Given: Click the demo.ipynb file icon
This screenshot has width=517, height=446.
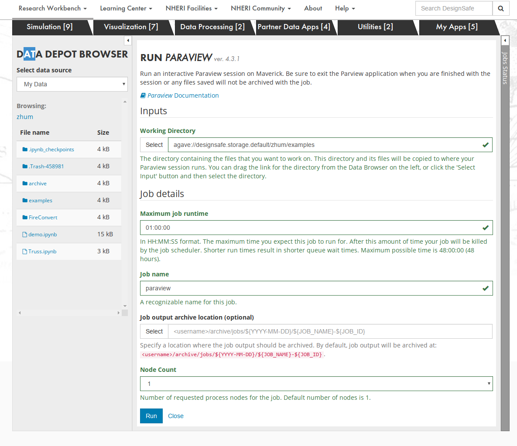Looking at the screenshot, I should coord(24,235).
